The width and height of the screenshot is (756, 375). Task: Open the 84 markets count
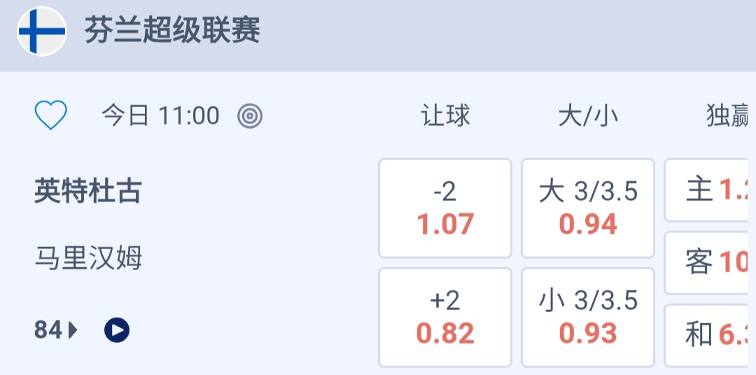[48, 330]
